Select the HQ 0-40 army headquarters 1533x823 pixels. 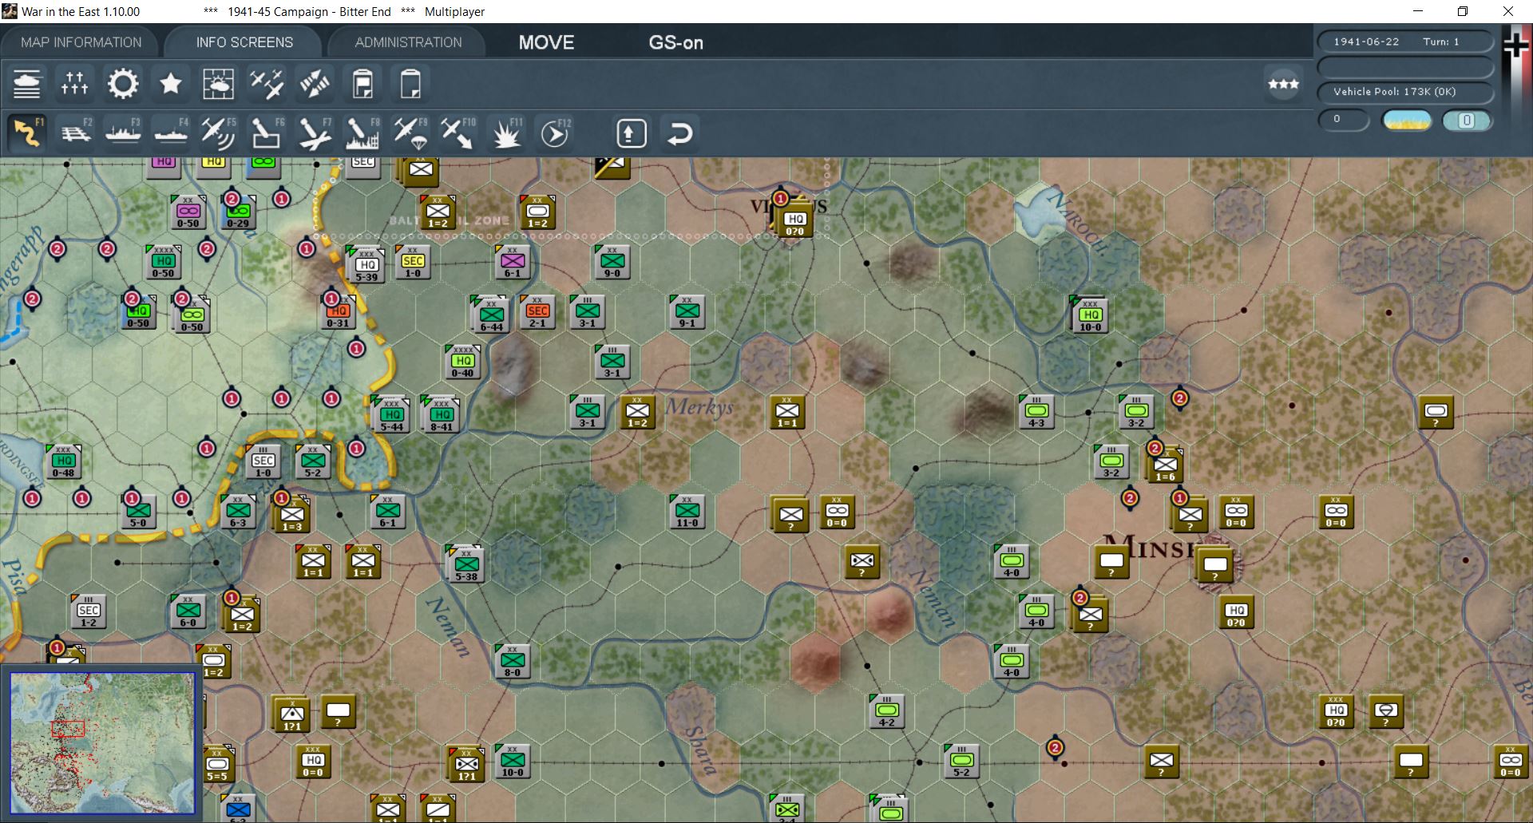[463, 362]
